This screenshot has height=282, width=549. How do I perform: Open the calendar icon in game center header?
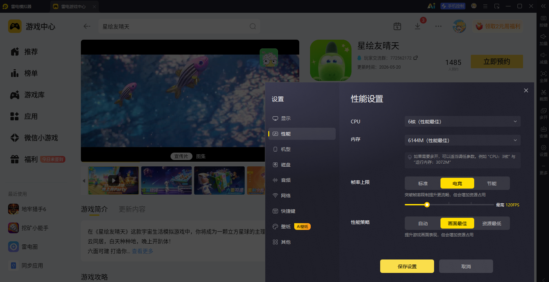click(x=397, y=26)
